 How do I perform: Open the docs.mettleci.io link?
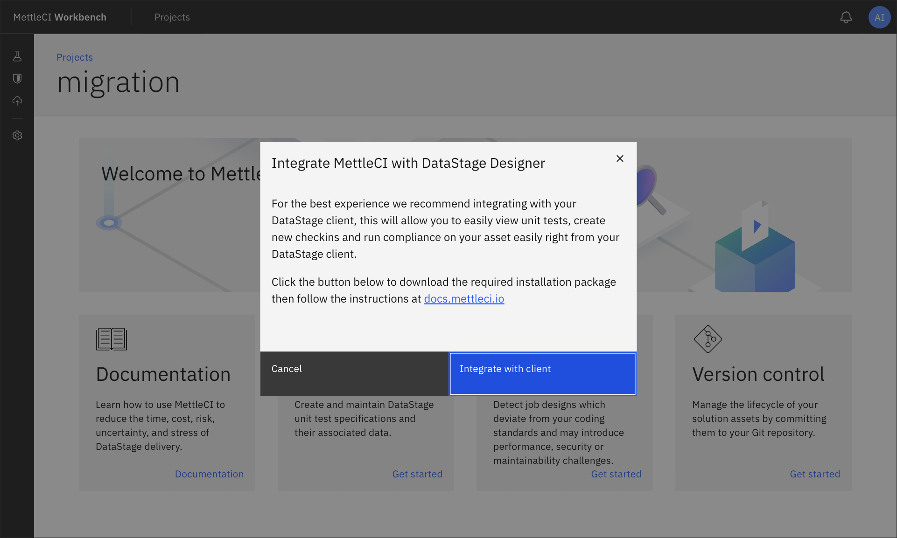pos(464,299)
